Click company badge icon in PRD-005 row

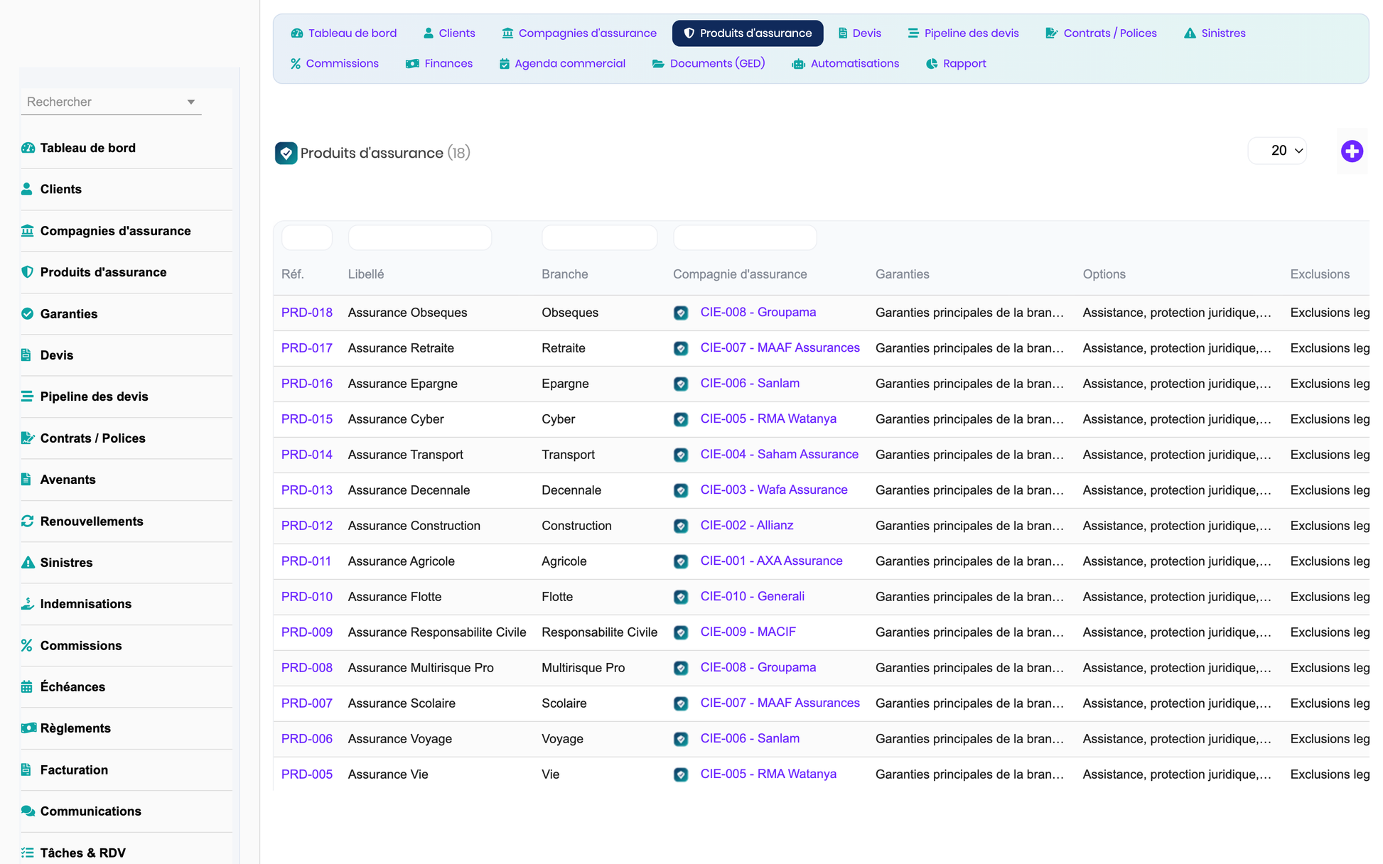681,774
